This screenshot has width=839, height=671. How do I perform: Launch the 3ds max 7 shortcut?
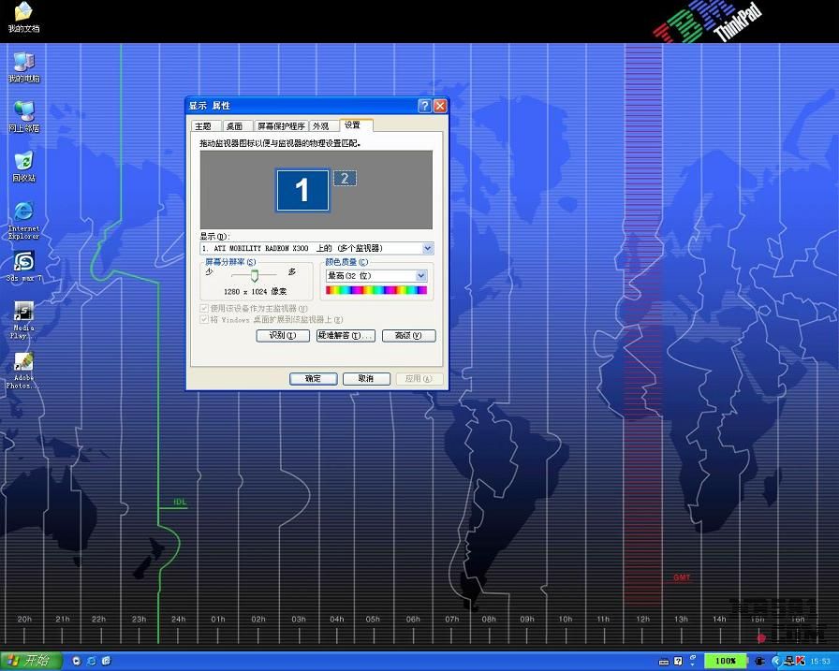pyautogui.click(x=23, y=262)
